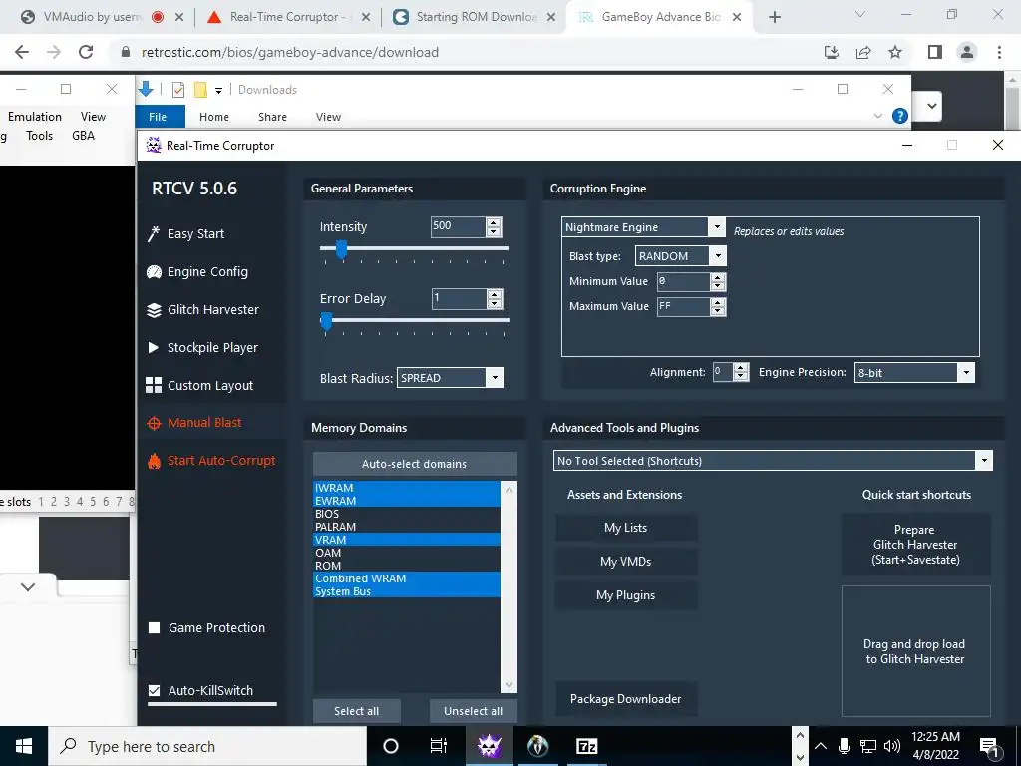This screenshot has width=1021, height=766.
Task: Open Chrome profile avatar
Action: [967, 52]
